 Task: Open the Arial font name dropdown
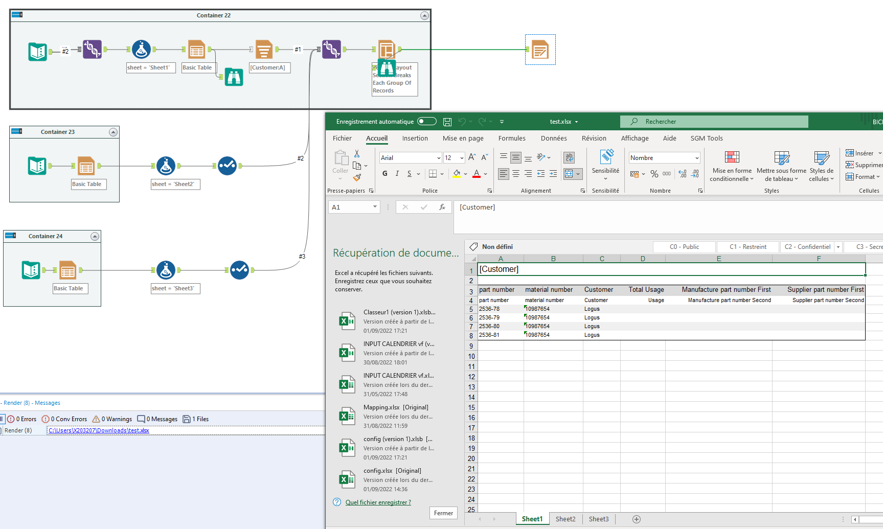coord(439,158)
